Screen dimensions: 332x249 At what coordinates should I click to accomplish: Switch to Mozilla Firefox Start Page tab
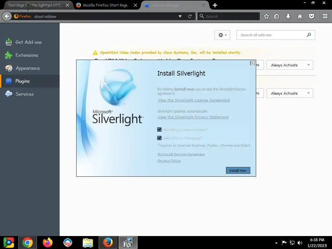(105, 5)
